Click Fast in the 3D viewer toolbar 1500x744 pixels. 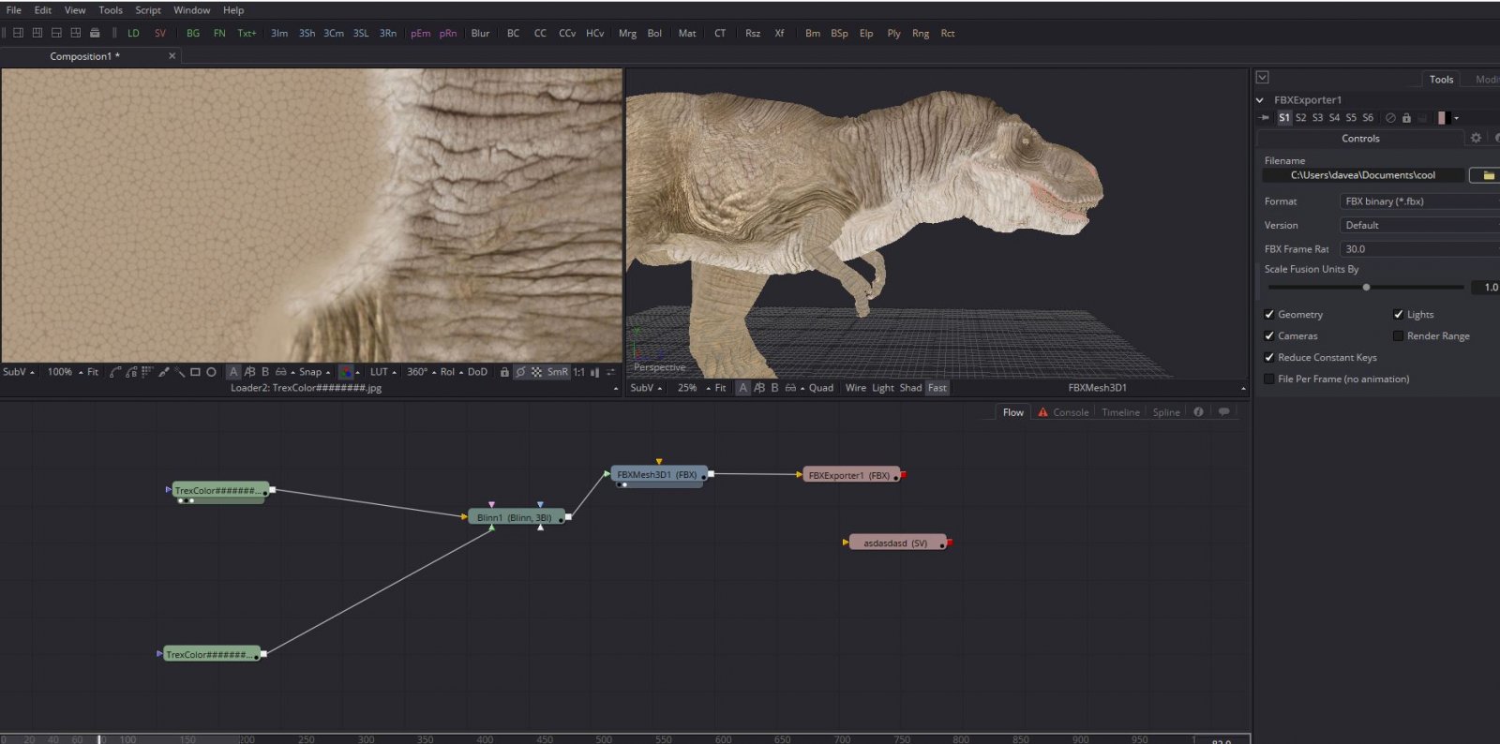pyautogui.click(x=937, y=388)
